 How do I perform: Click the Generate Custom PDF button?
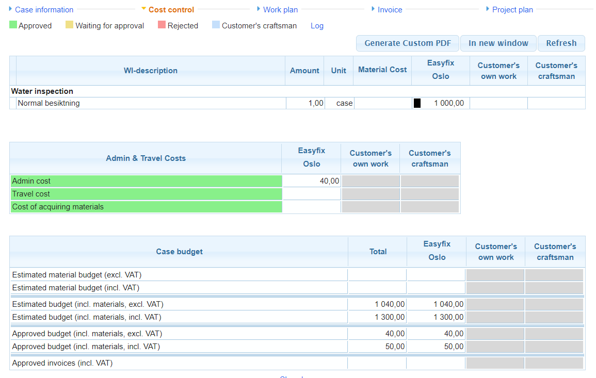coord(408,43)
